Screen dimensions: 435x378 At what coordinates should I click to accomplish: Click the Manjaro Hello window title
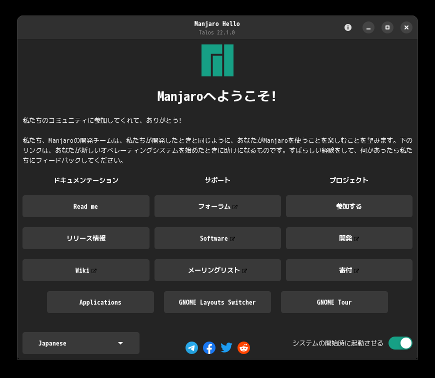click(217, 24)
